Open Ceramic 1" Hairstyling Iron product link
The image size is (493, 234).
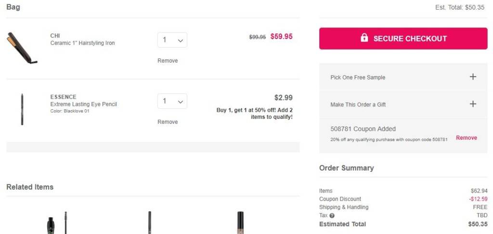click(83, 43)
